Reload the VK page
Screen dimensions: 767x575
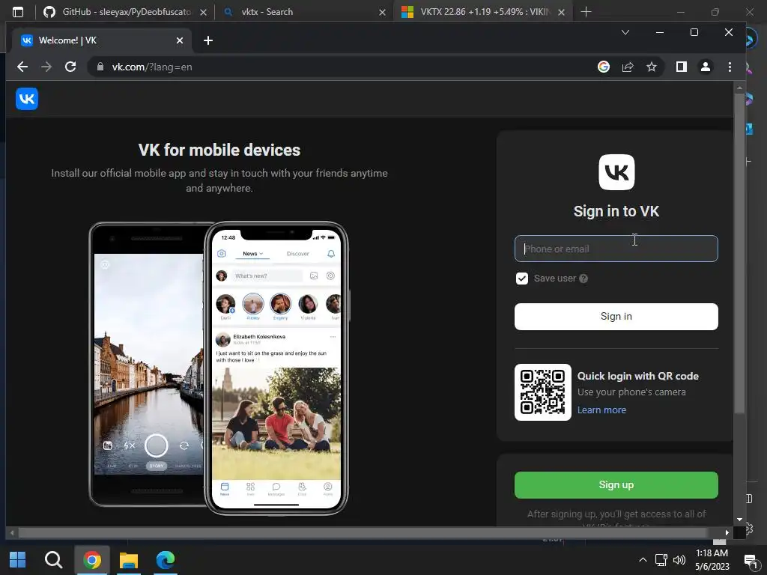point(70,67)
